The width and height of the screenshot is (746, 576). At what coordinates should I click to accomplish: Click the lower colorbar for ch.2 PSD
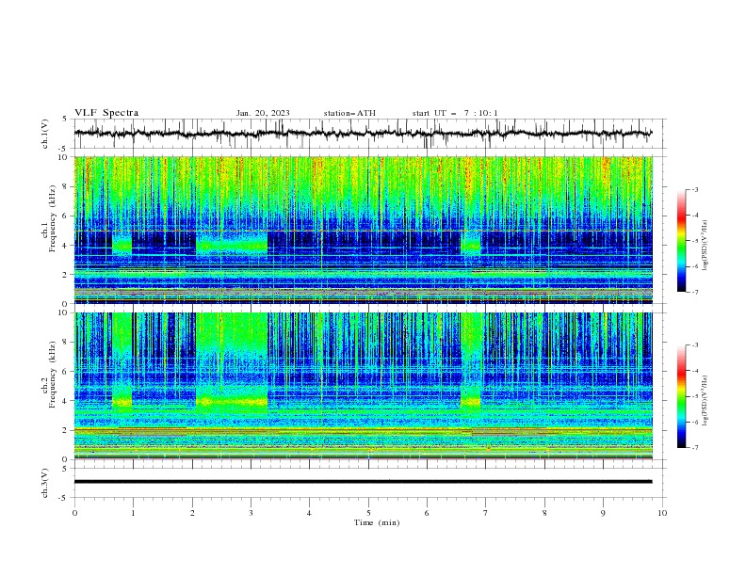[x=681, y=396]
